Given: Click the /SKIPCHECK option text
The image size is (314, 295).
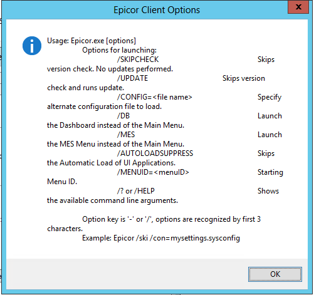Looking at the screenshot, I should 138,60.
